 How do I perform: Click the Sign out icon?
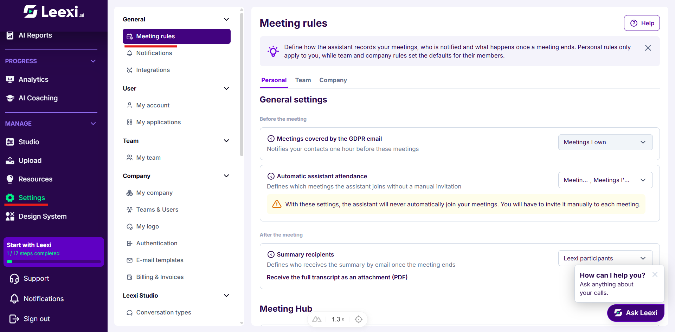point(14,319)
